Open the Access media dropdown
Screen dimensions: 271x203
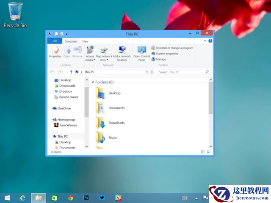pos(90,53)
